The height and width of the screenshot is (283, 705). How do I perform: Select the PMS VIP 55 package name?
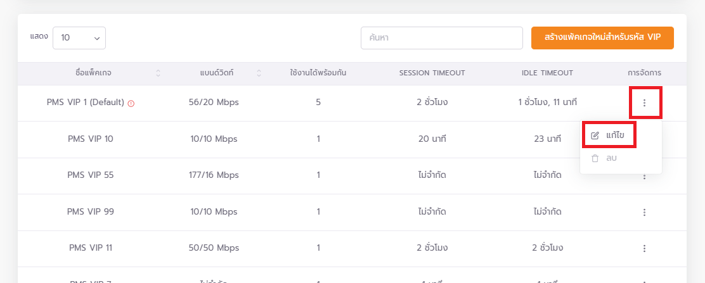click(91, 175)
